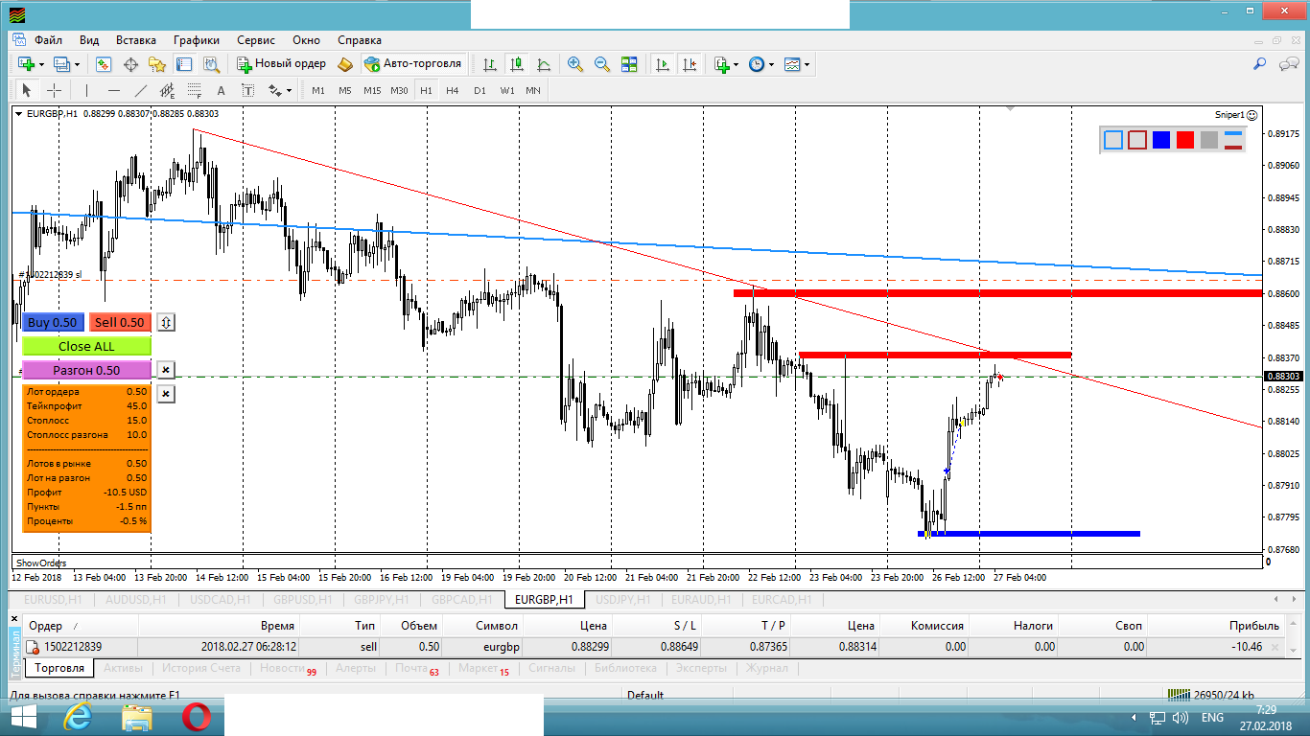Image resolution: width=1310 pixels, height=736 pixels.
Task: Select the equidistant channel tool
Action: 167,90
